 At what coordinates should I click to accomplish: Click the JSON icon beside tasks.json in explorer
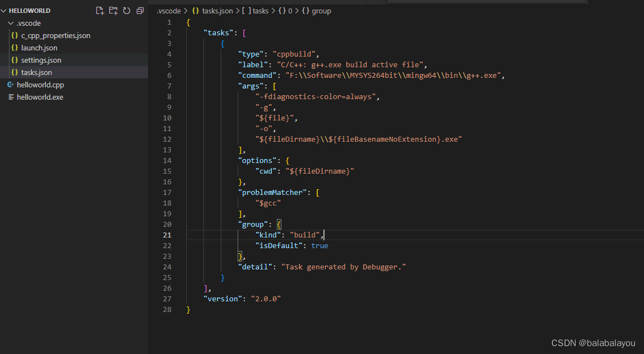pos(15,72)
